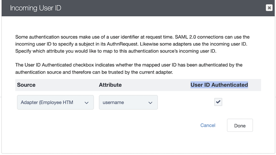Toggle the User ID Authenticated checkbox
Viewport: 276px width, 155px height.
tap(218, 102)
